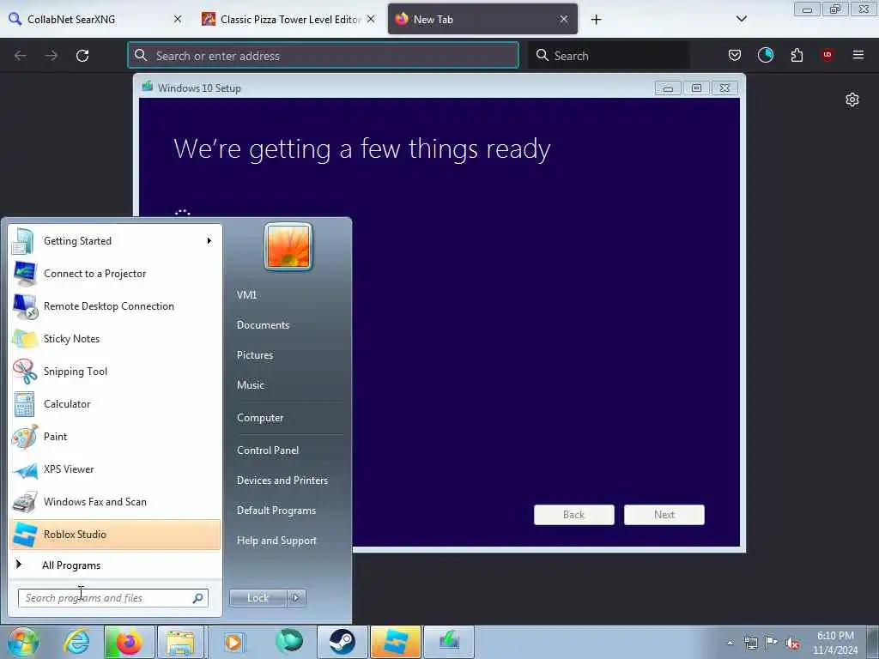This screenshot has width=879, height=659.
Task: Launch Connect to a Projector
Action: click(x=115, y=274)
